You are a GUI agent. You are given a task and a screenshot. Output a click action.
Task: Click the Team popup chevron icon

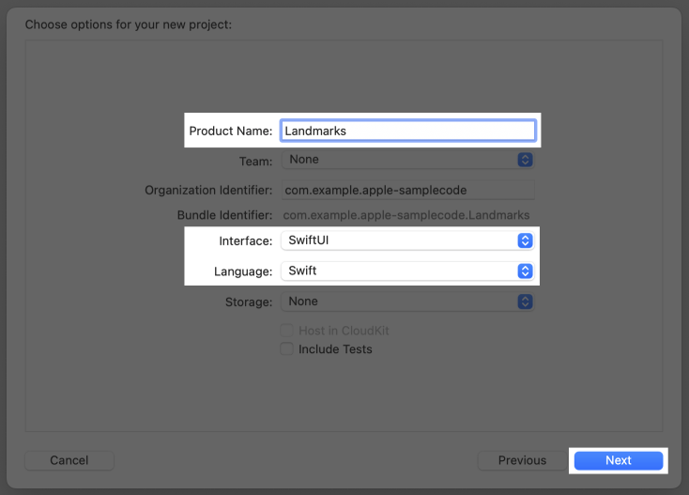(x=525, y=160)
